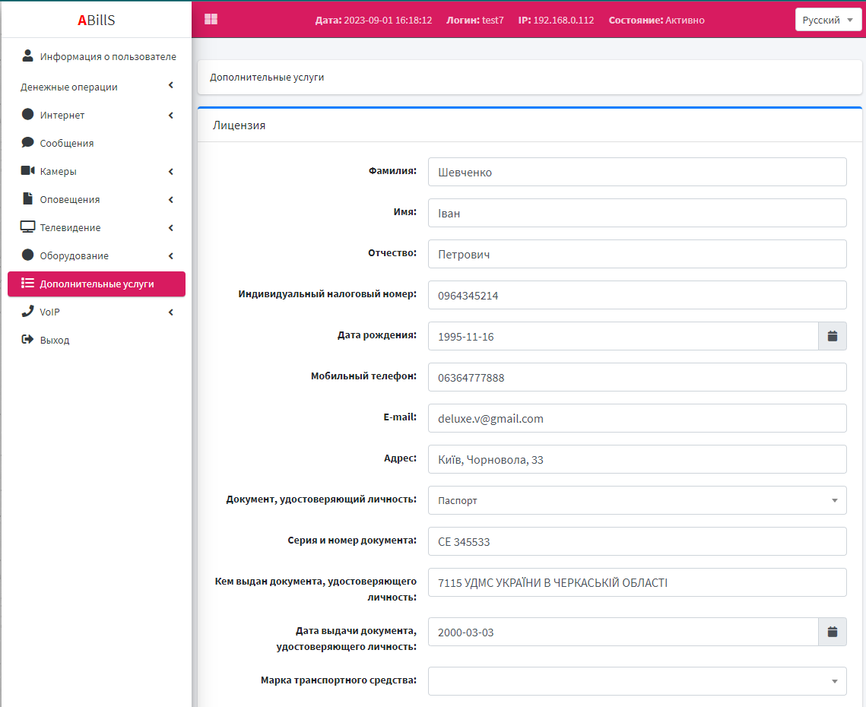The image size is (866, 707).
Task: Click the IP: 192.168.0.112 header text
Action: (x=556, y=20)
